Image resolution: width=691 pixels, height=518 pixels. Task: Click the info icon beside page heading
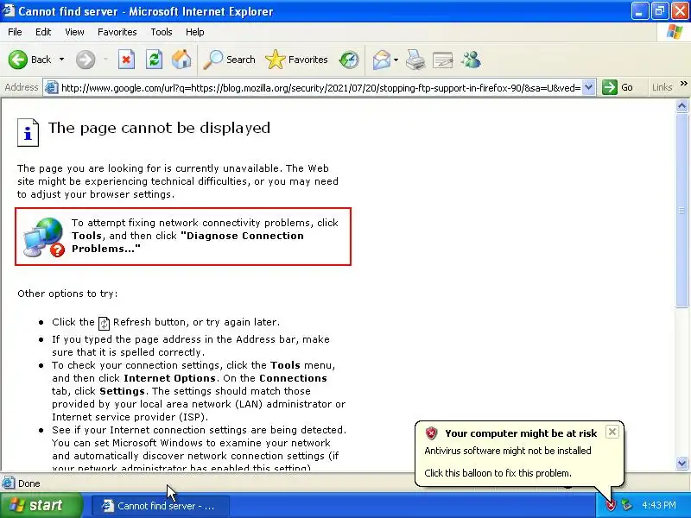pos(28,132)
